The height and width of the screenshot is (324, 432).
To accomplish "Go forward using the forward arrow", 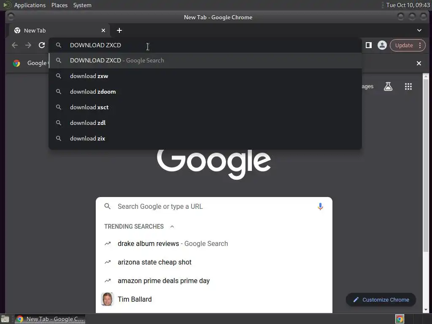I will click(28, 45).
